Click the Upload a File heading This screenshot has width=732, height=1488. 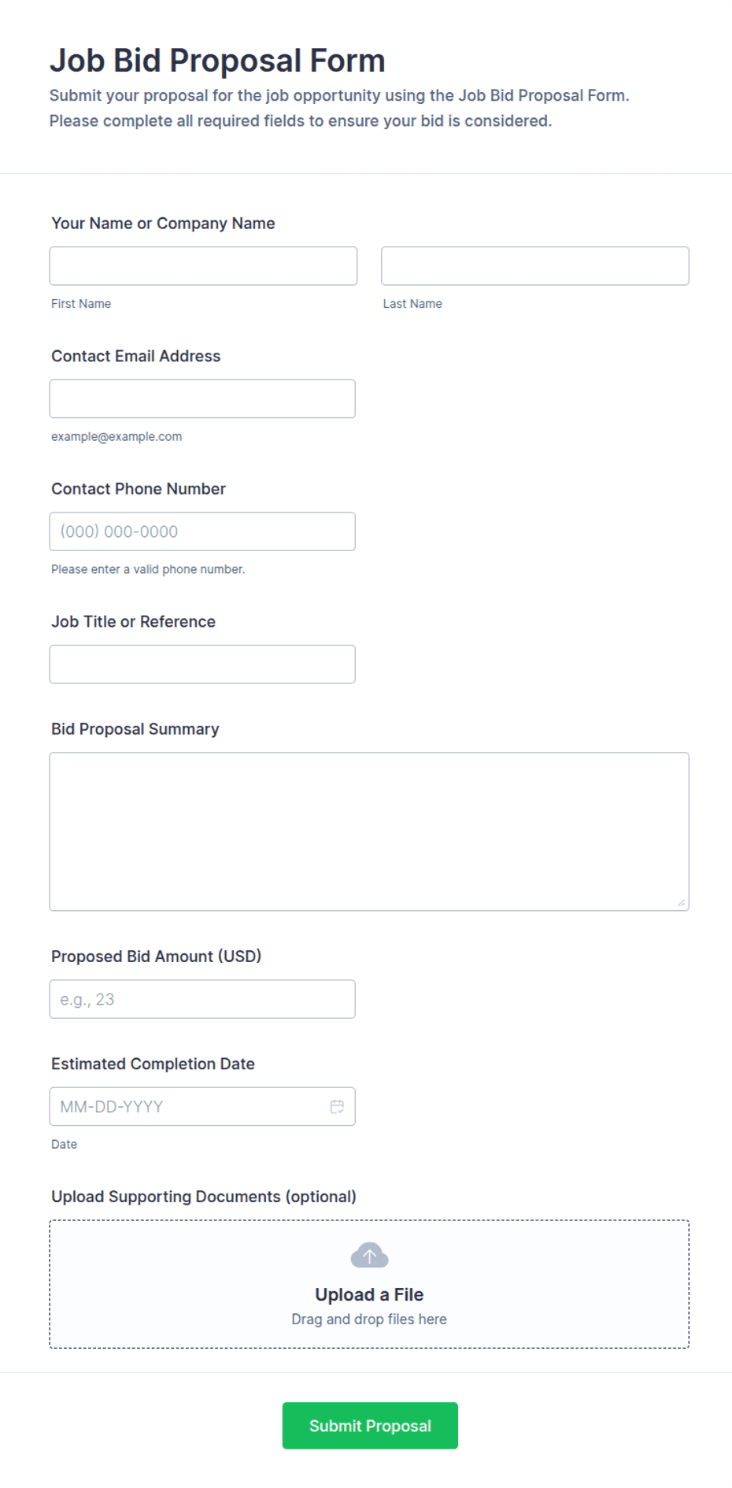[x=369, y=1294]
